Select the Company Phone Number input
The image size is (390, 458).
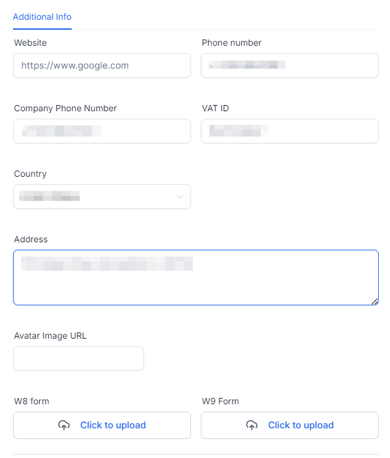pyautogui.click(x=101, y=131)
